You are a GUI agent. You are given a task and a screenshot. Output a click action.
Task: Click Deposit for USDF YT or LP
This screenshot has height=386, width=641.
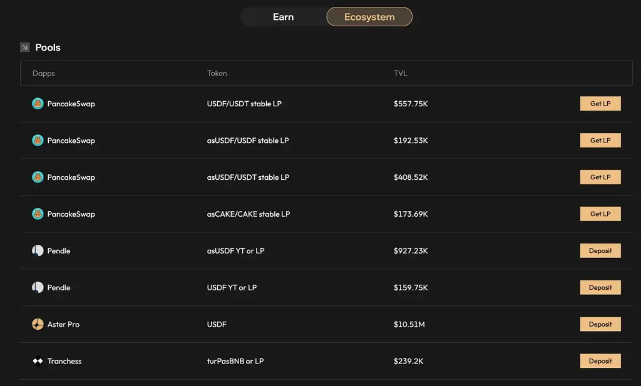(600, 287)
